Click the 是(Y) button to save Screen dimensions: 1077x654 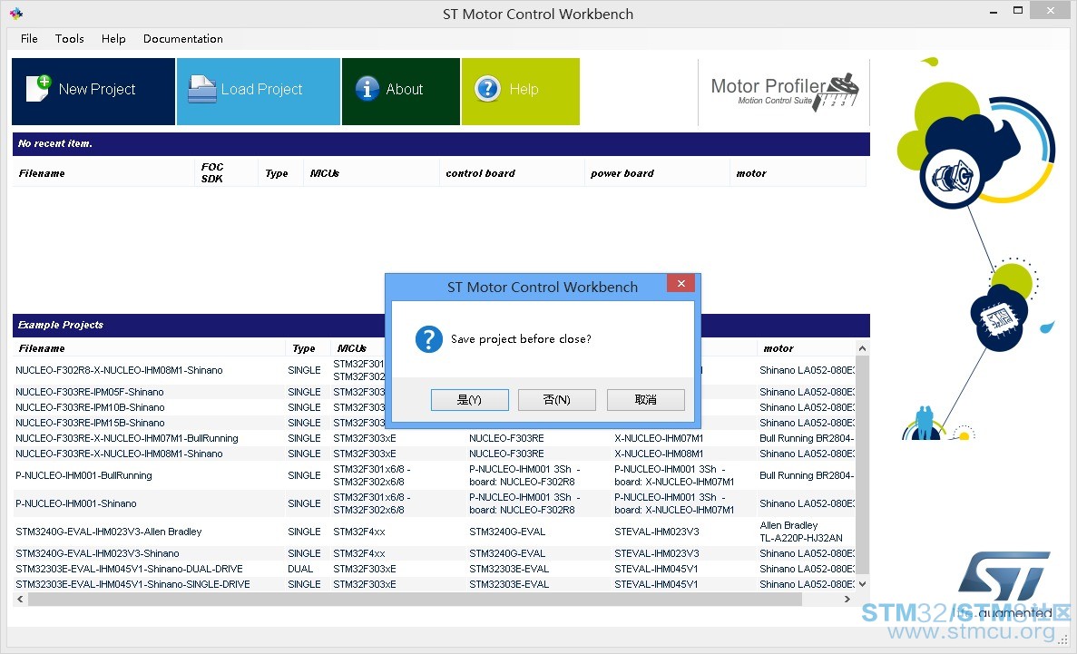tap(470, 400)
